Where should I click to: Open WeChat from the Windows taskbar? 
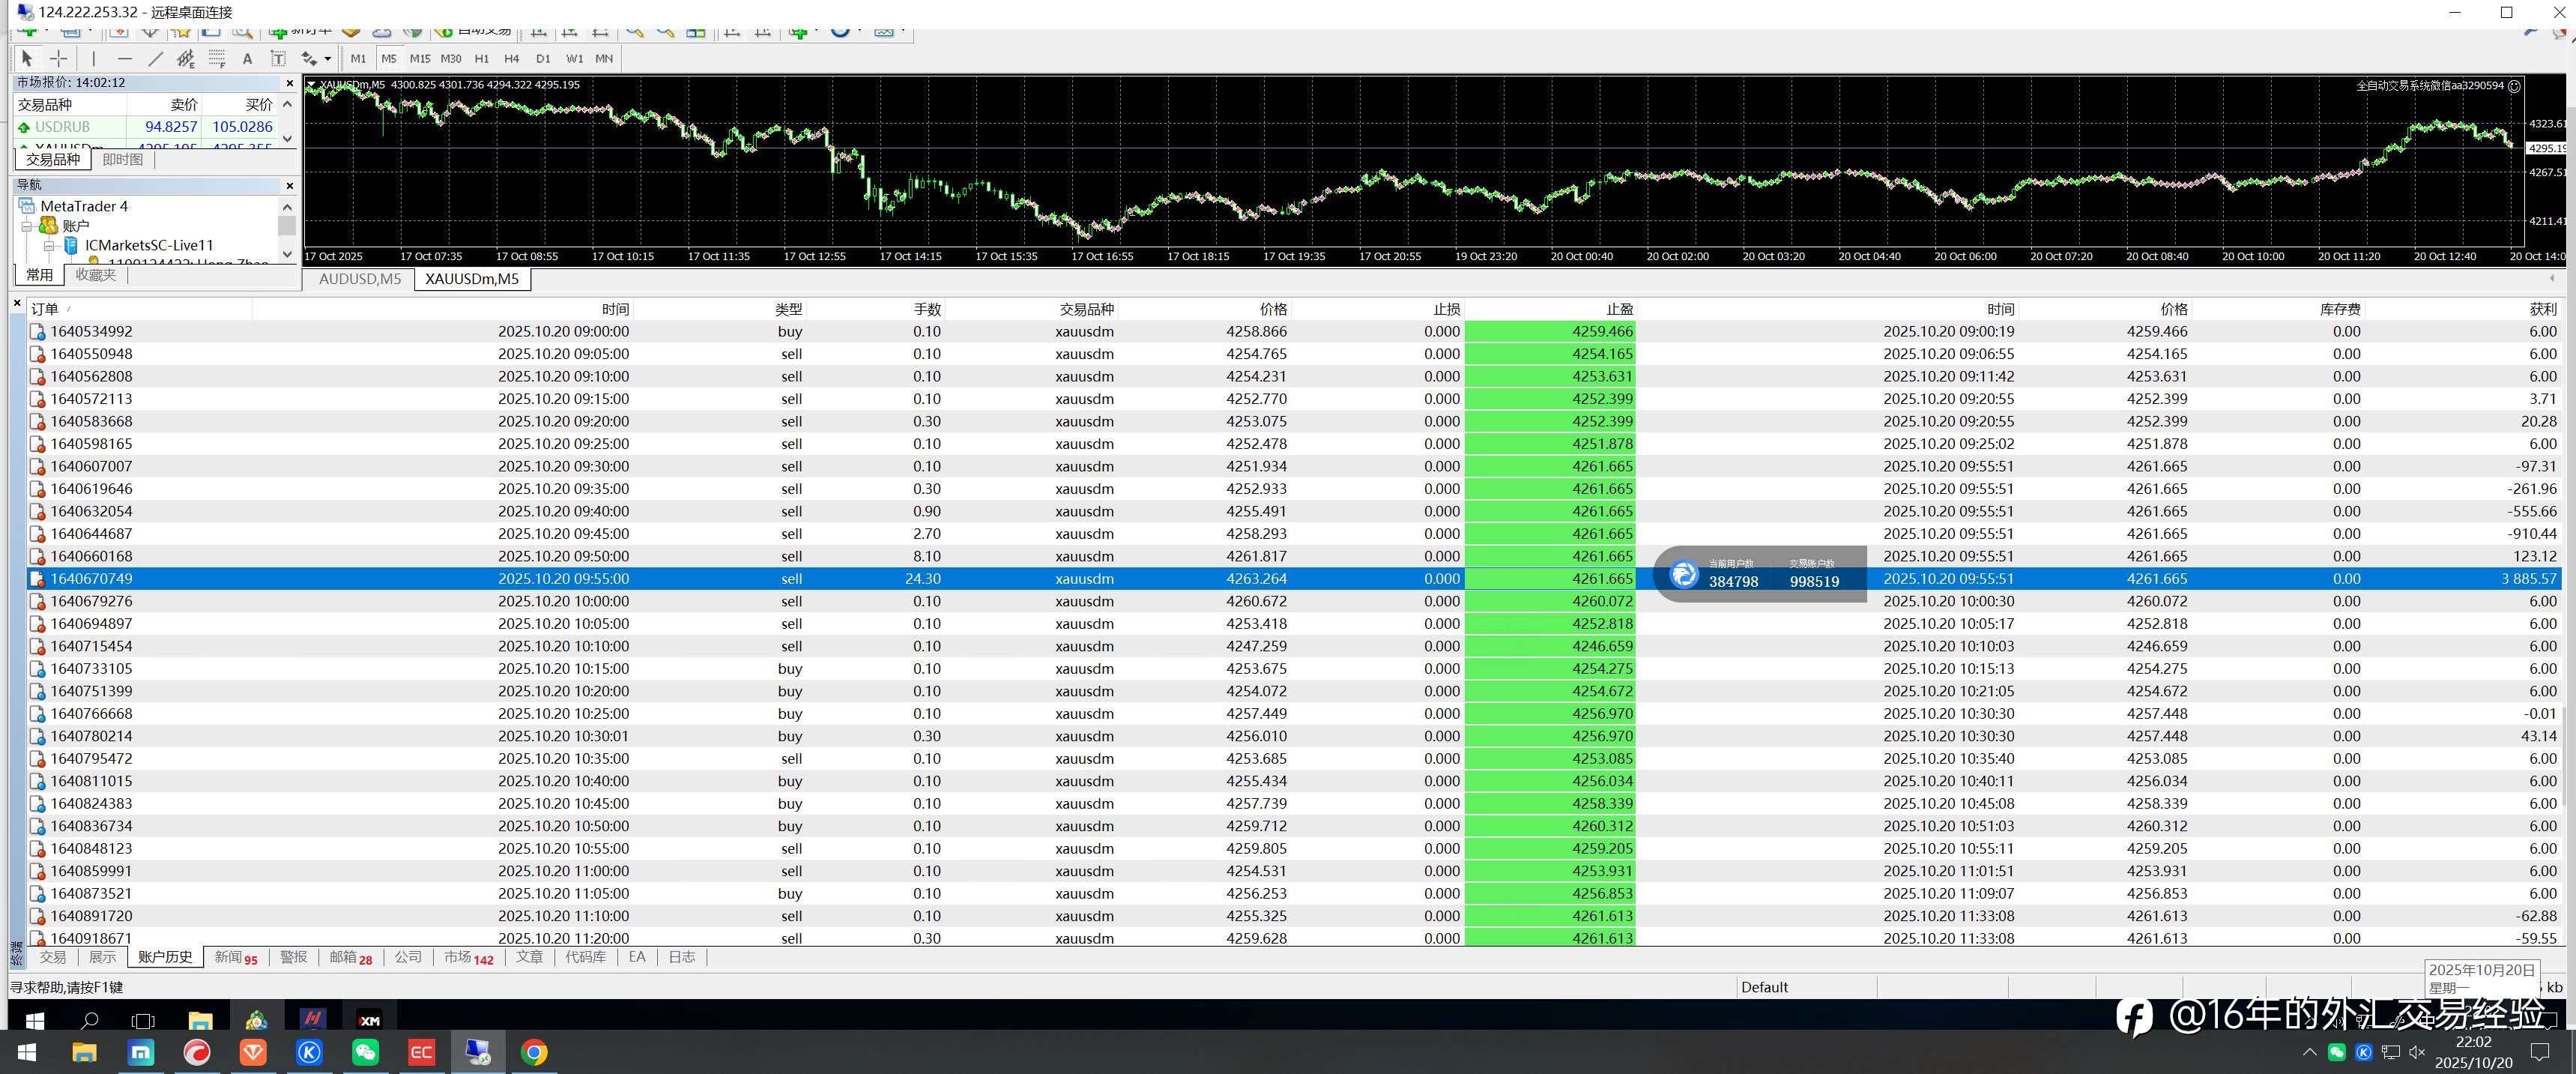click(x=365, y=1052)
